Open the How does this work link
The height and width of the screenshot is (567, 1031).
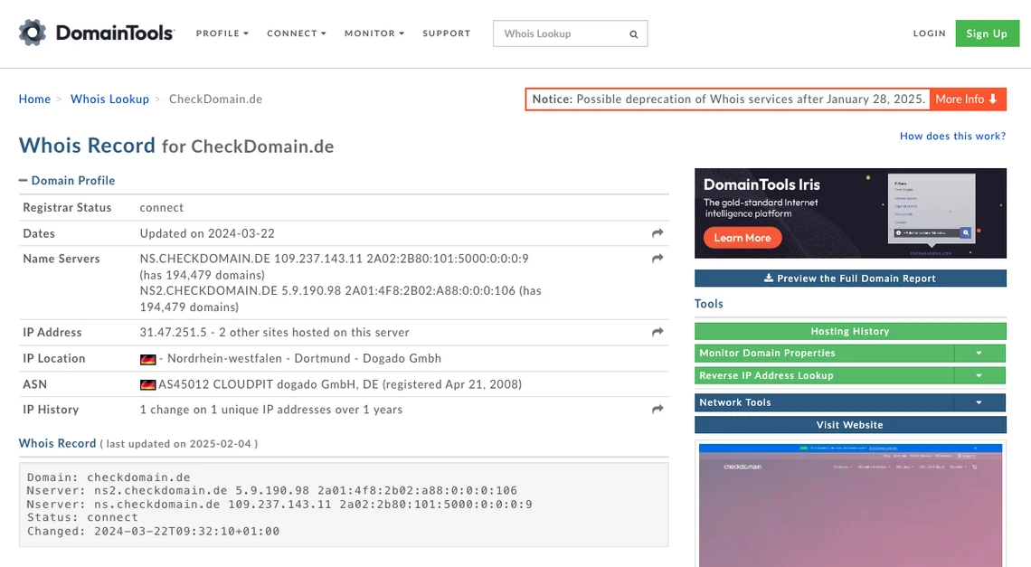point(952,137)
